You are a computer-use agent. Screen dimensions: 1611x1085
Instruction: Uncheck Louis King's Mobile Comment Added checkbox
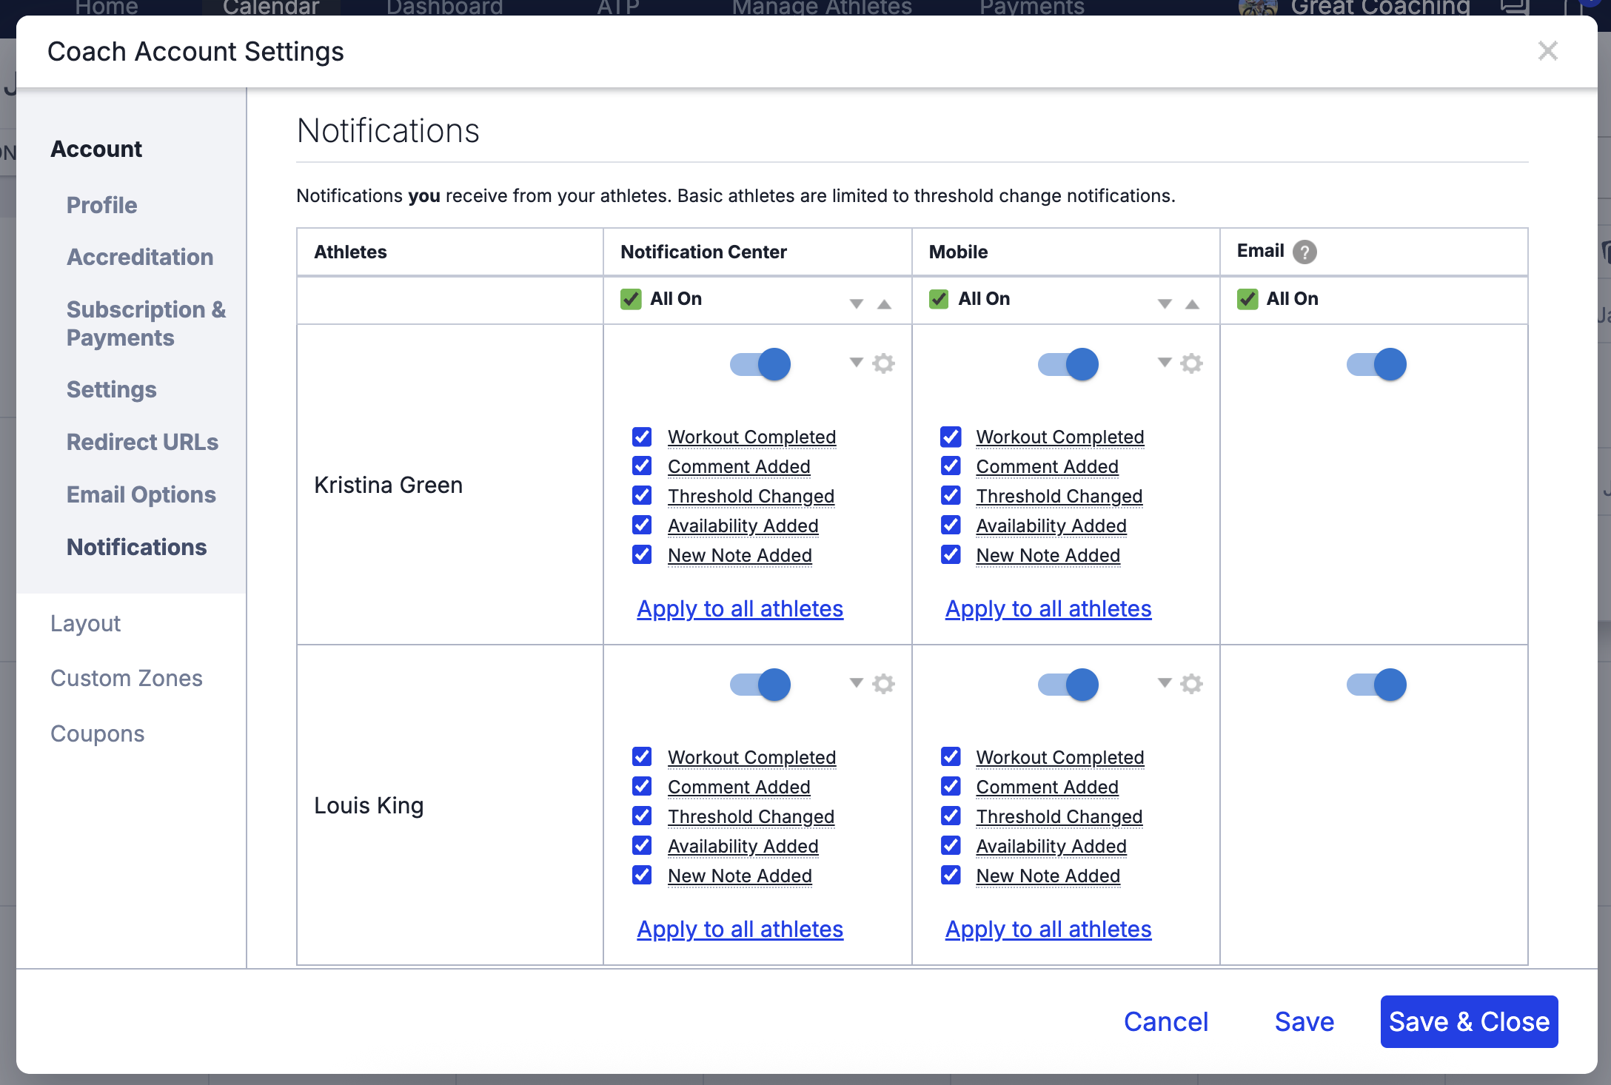tap(951, 786)
